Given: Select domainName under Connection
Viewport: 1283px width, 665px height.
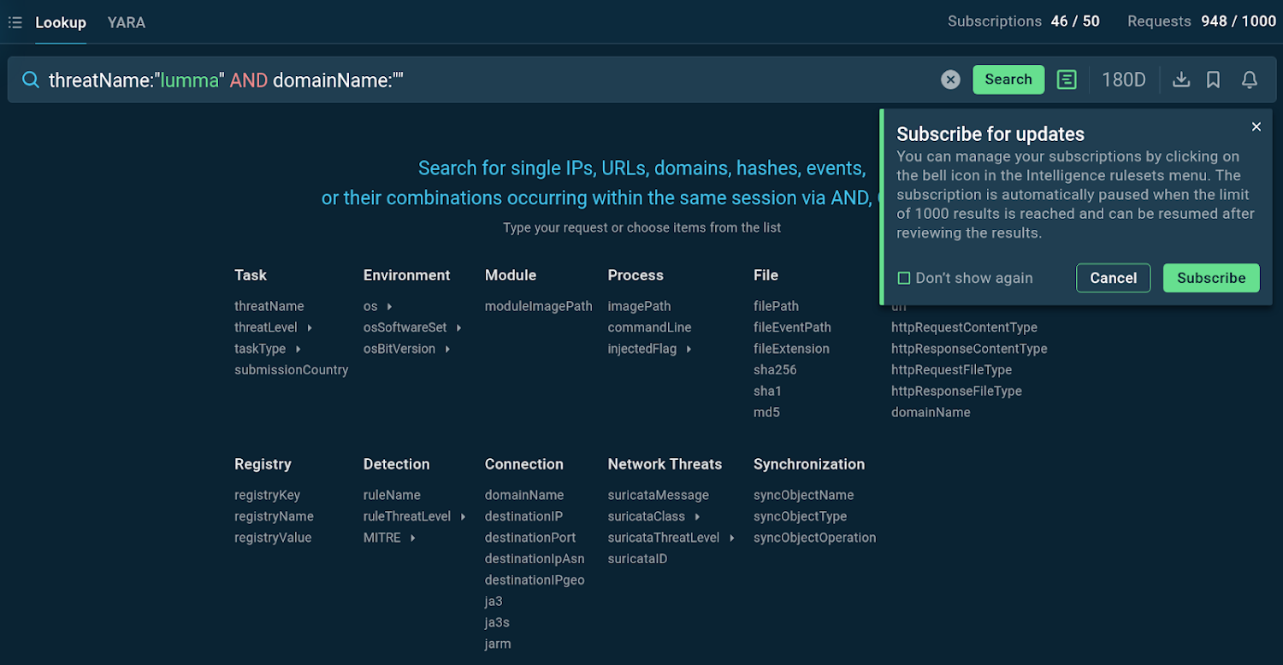Looking at the screenshot, I should (x=524, y=495).
